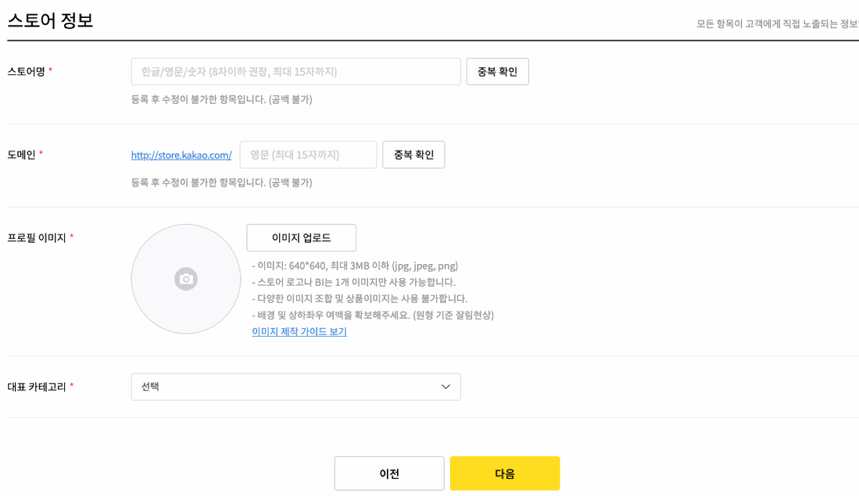Click the chevron arrow on category selector
This screenshot has height=496, width=859.
[x=444, y=387]
